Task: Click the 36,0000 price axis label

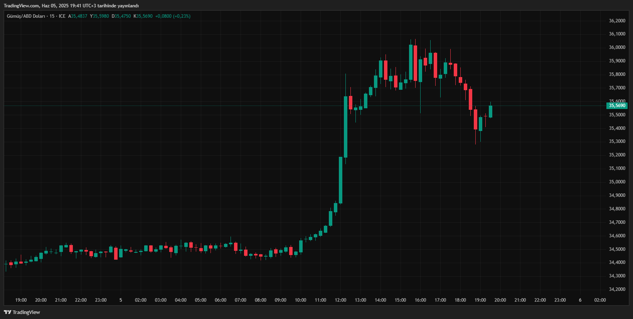Action: point(617,47)
